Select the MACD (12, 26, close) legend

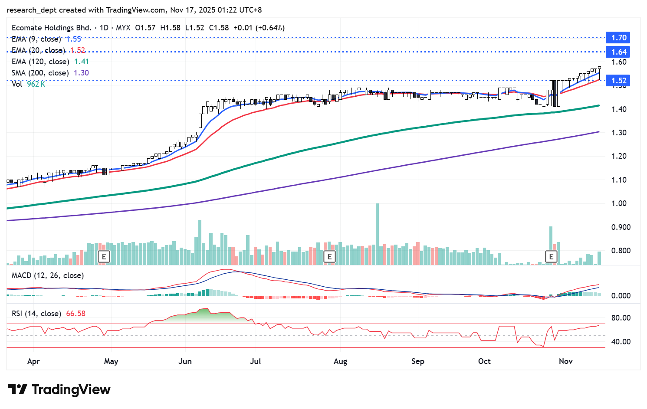click(x=48, y=275)
